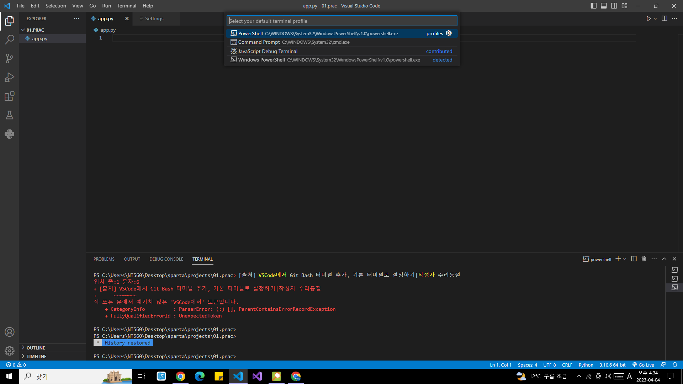Kill terminal with trash icon

644,259
